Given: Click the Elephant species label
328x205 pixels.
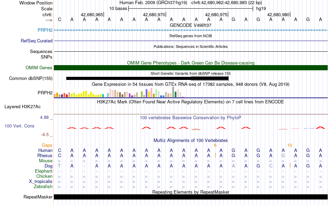Looking at the screenshot, I should [x=44, y=171].
